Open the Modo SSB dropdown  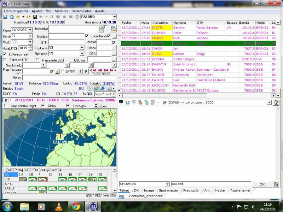(x=30, y=42)
